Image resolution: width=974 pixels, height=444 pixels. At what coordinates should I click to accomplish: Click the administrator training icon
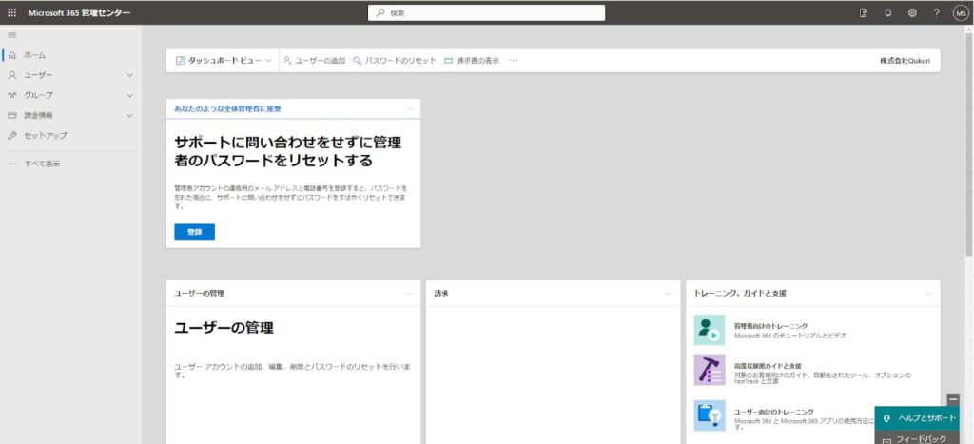[710, 330]
